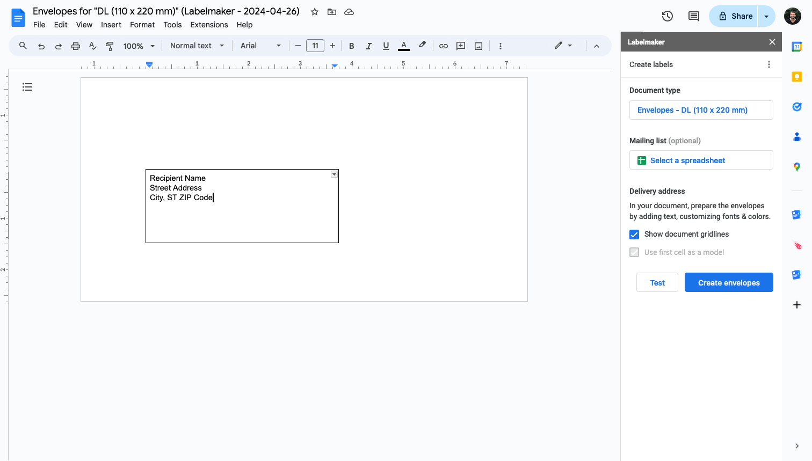
Task: Open the font family dropdown
Action: [x=260, y=46]
